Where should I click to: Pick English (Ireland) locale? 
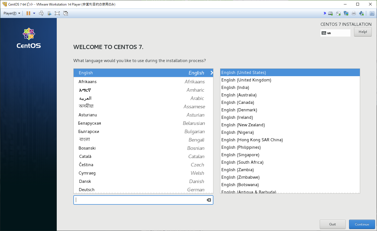(290, 117)
